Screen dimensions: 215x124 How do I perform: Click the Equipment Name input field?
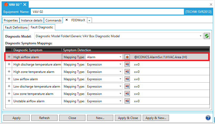click(x=107, y=12)
